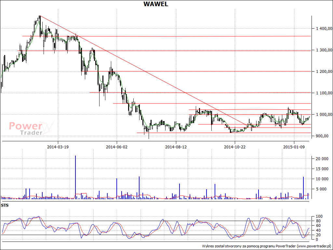The image size is (333, 250).
Task: Click the 100 label on the STS scale
Action: point(319,216)
